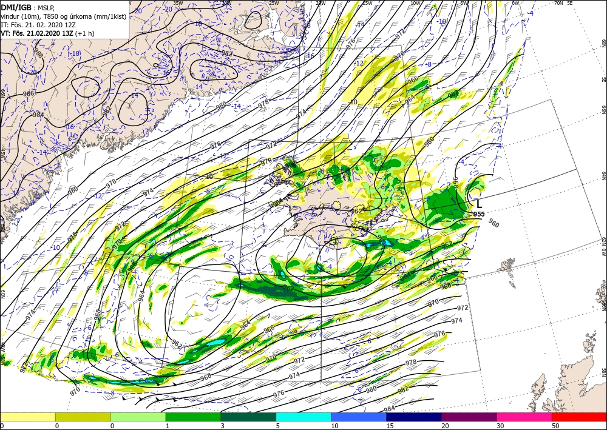This screenshot has height=430, width=607.
Task: Click the legend scale value '1'
Action: [x=168, y=426]
